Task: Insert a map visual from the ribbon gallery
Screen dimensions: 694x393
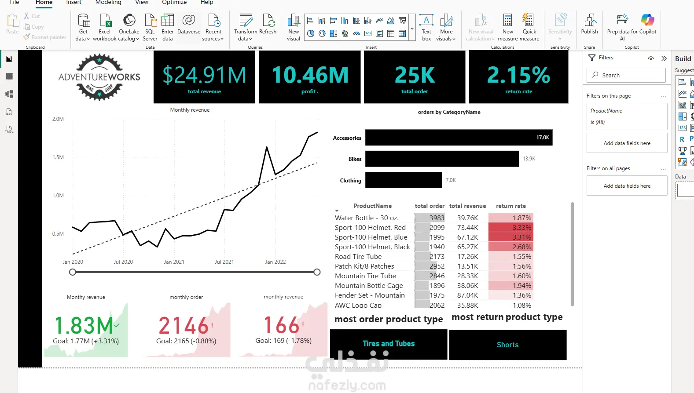Action: [x=345, y=33]
